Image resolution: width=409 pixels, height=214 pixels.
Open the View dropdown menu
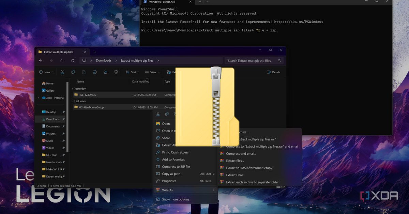pos(152,72)
